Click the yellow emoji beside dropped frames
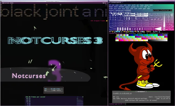The image size is (175, 106). pos(107,21)
